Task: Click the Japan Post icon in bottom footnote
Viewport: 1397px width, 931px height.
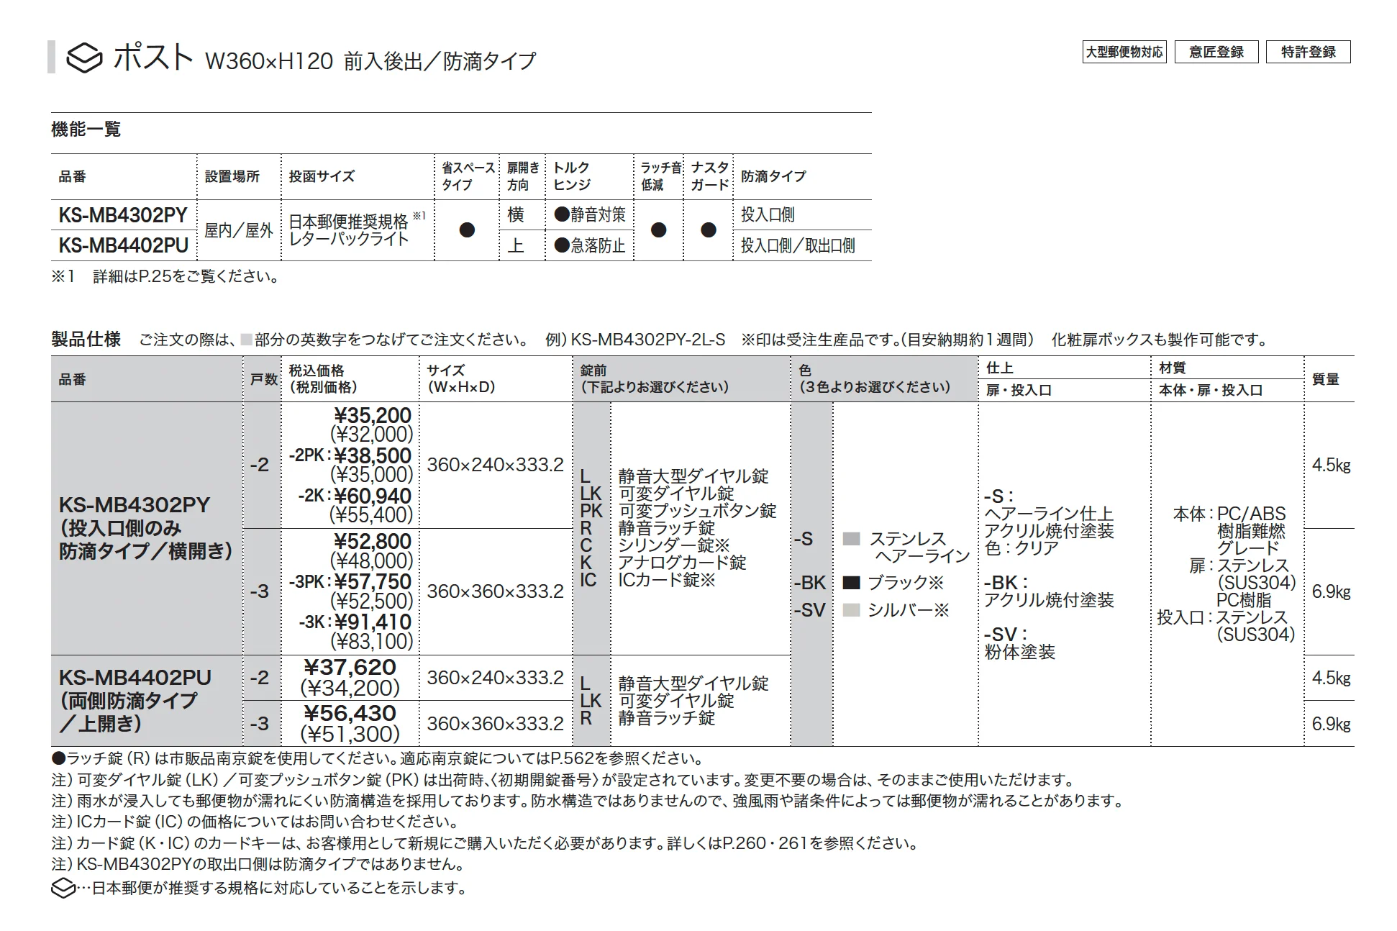Action: click(x=63, y=889)
